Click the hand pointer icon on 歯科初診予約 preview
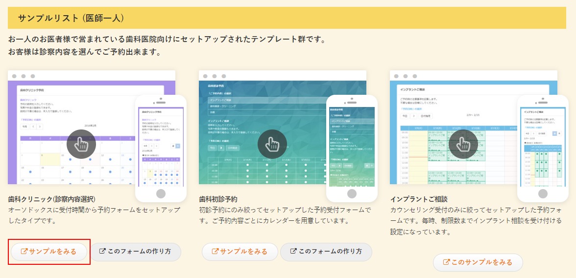The image size is (576, 278). pyautogui.click(x=272, y=144)
